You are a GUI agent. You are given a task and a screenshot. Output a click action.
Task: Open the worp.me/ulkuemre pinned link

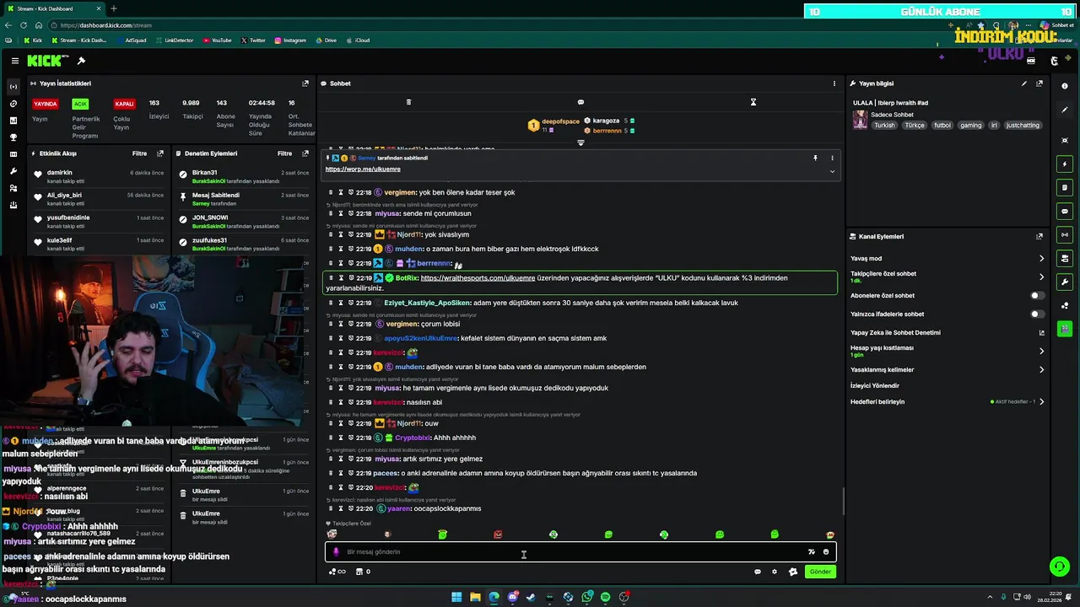(363, 169)
